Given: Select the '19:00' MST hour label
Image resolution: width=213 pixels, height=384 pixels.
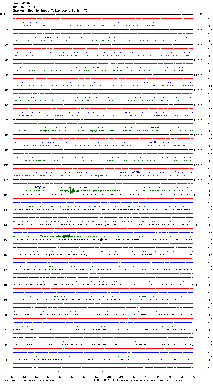Looking at the screenshot, I should tap(8, 300).
